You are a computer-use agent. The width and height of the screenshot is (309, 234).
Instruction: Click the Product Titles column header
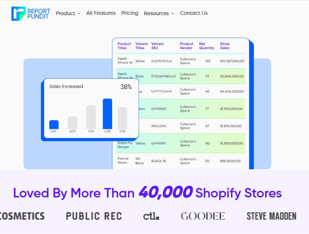(x=124, y=46)
